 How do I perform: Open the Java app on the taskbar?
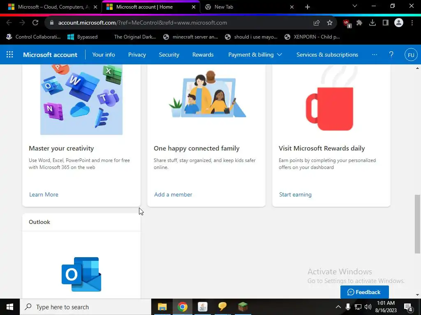202,307
